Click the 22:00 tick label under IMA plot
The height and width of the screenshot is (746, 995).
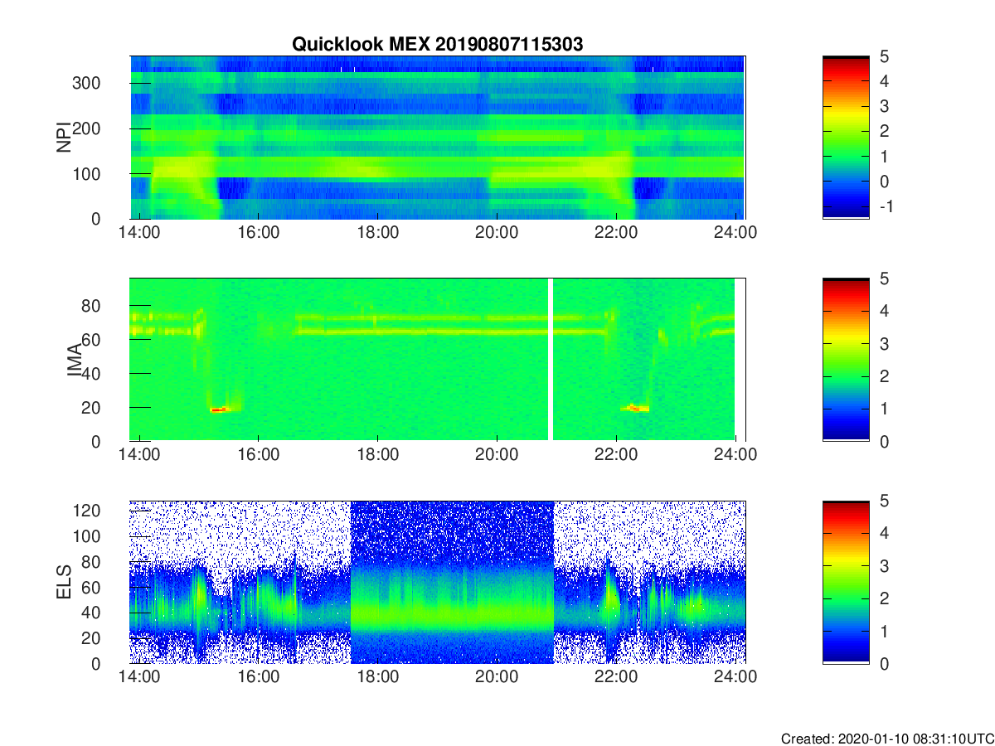coord(616,455)
